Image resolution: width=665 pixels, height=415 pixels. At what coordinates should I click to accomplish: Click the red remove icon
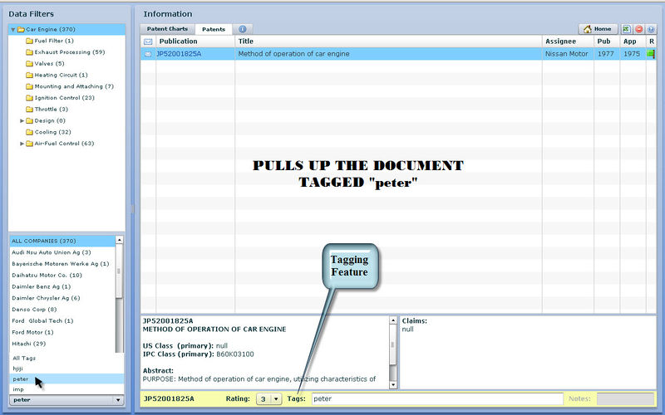[x=638, y=29]
